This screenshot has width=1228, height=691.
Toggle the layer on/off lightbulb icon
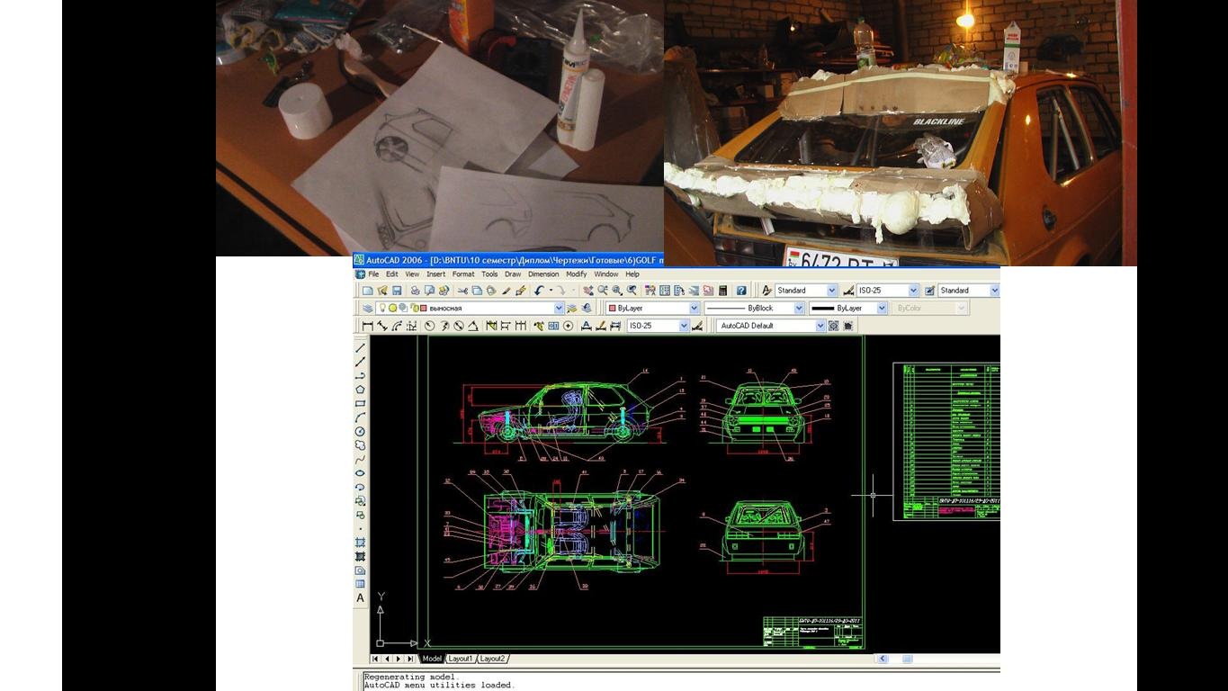382,308
